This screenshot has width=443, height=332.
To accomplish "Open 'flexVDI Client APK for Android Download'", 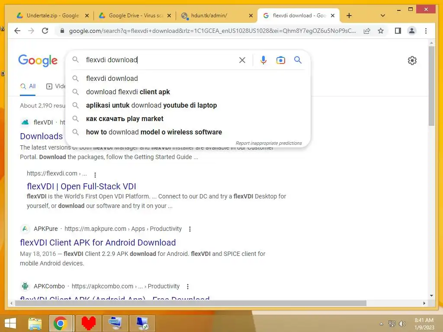I will [98, 243].
